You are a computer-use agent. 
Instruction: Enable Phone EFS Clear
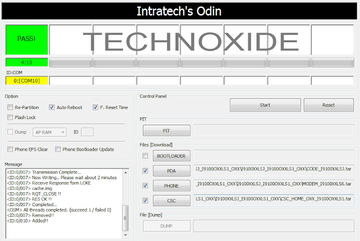tap(10, 149)
